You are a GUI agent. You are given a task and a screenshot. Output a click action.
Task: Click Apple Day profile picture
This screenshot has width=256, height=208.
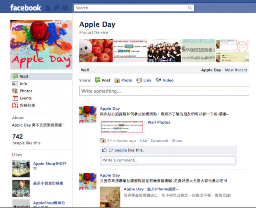coord(41,45)
